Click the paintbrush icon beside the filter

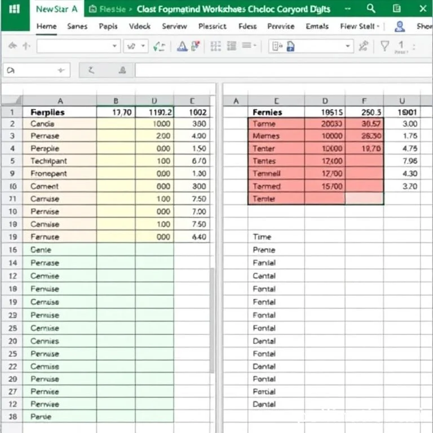coord(364,46)
